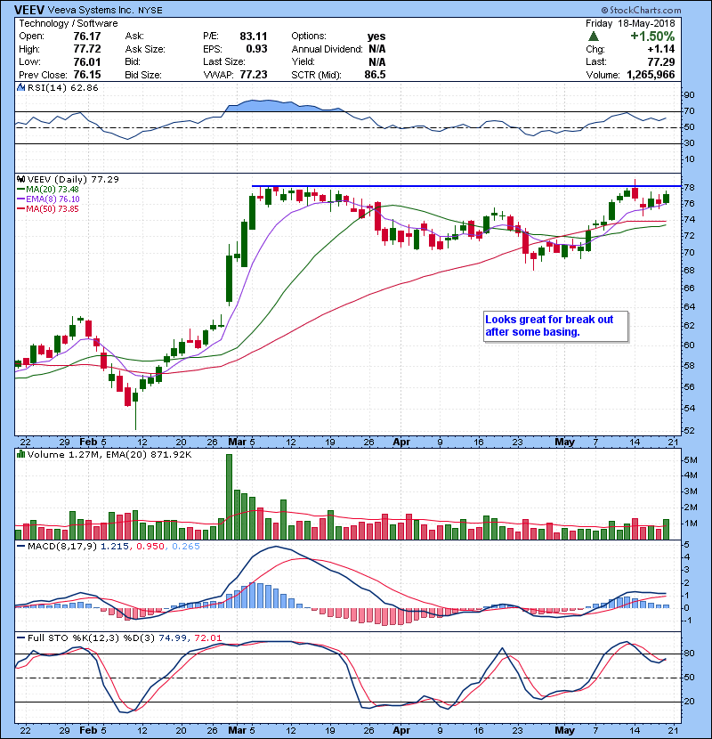
Task: Click the RSI(14) 62.86 panel label
Action: 62,87
